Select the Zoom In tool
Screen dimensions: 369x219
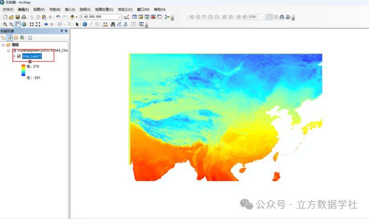[5, 24]
